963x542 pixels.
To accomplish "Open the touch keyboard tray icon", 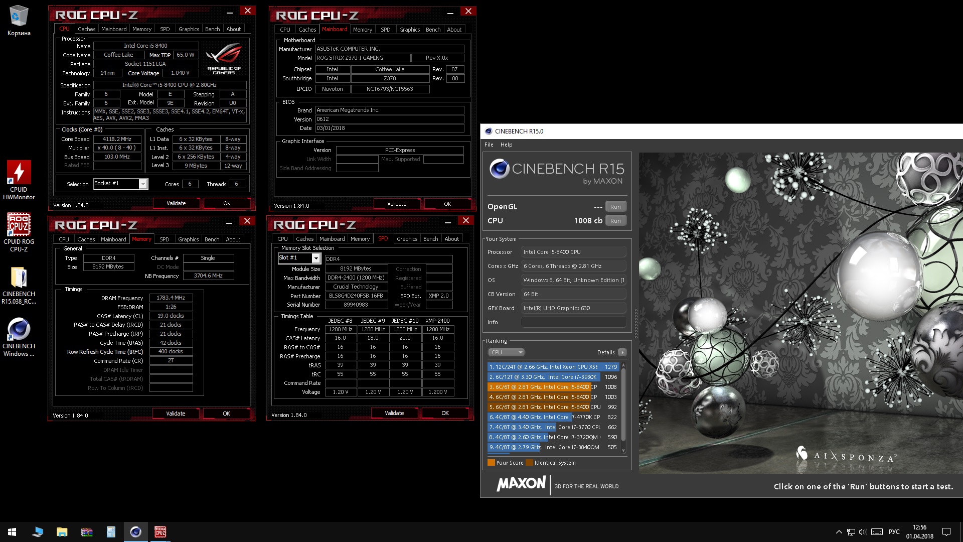I will click(x=877, y=532).
